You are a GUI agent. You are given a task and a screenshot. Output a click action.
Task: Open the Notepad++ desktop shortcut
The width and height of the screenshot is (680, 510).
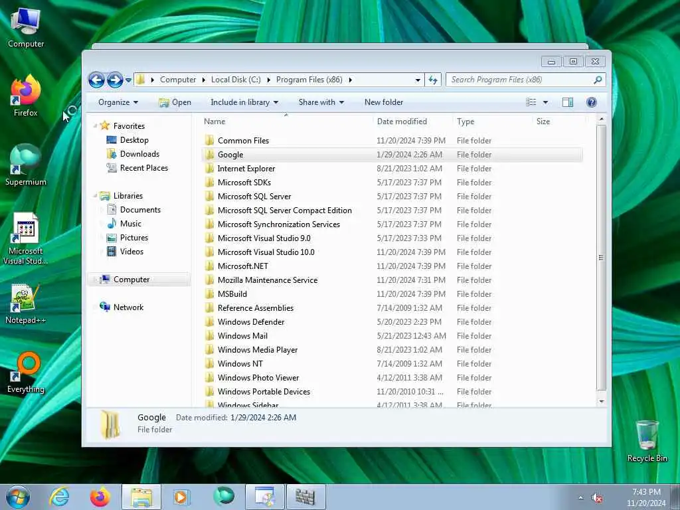click(x=26, y=303)
